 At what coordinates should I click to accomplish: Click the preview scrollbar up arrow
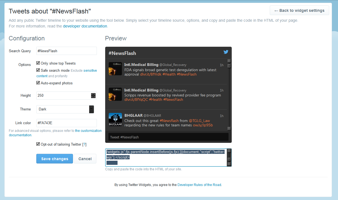tap(229, 61)
